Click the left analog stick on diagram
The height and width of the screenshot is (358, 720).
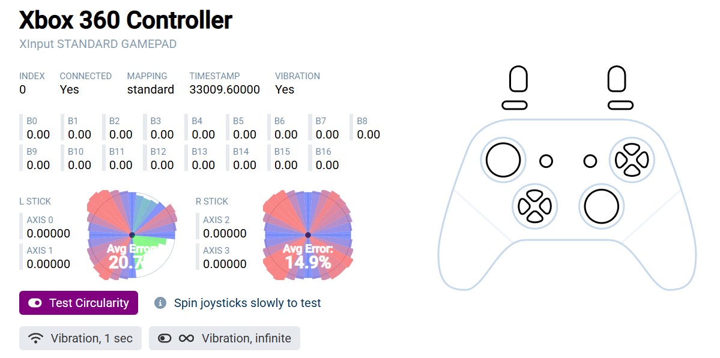click(x=503, y=160)
